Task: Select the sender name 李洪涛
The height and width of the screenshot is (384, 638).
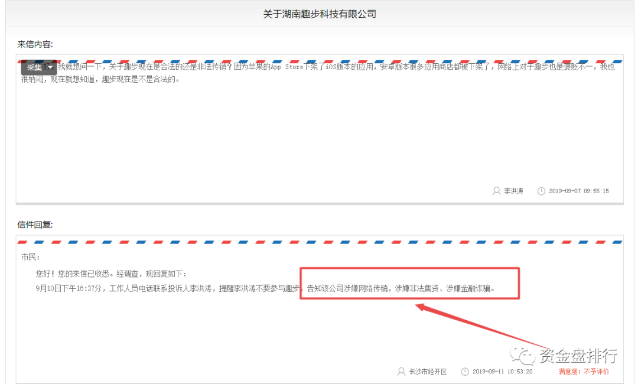Action: pos(513,191)
